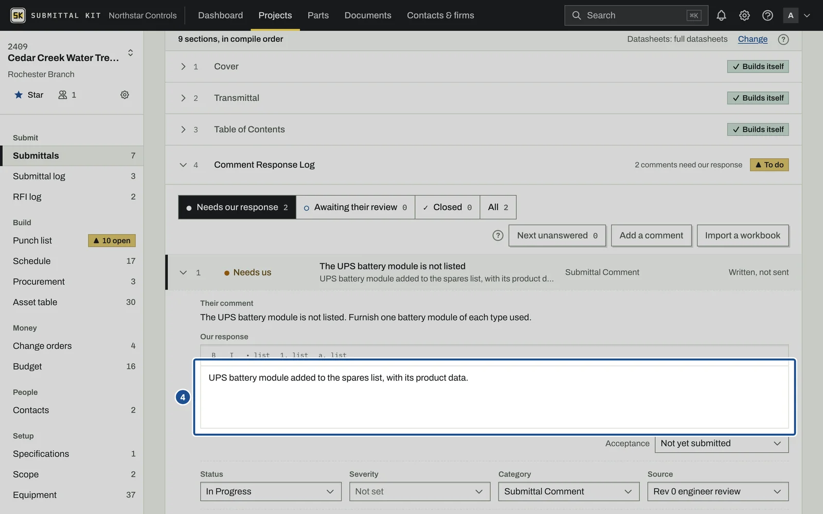This screenshot has width=823, height=514.
Task: Open the Documents tab
Action: click(x=368, y=15)
